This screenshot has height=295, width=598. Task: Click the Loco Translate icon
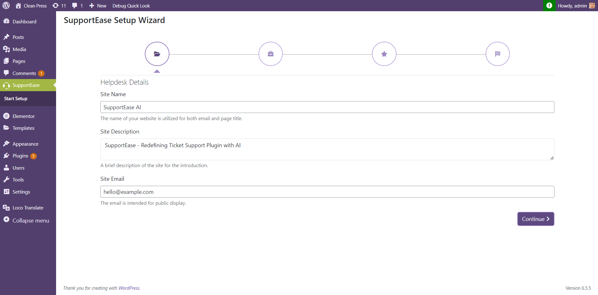tap(6, 208)
